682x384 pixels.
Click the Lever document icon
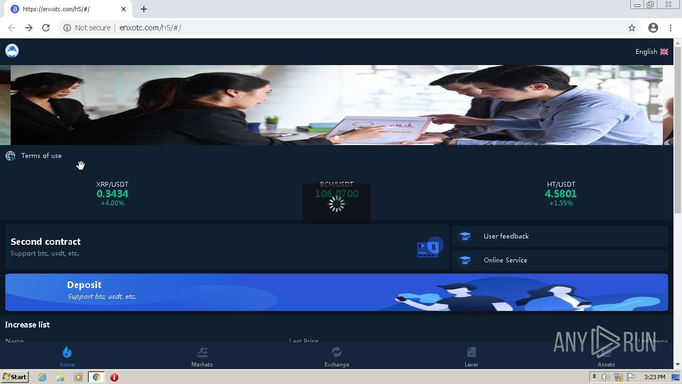point(472,352)
